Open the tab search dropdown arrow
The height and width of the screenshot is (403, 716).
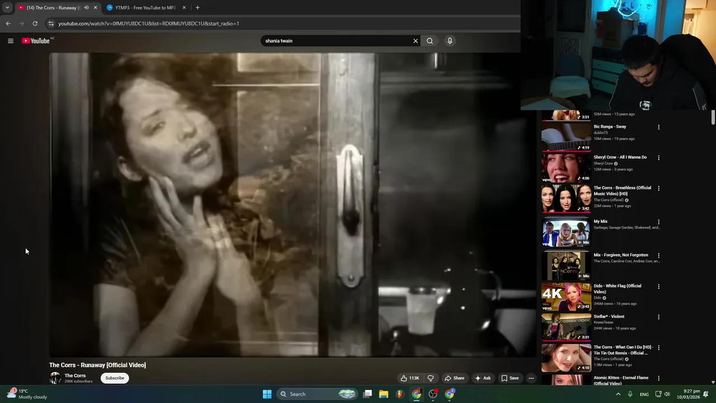point(7,8)
